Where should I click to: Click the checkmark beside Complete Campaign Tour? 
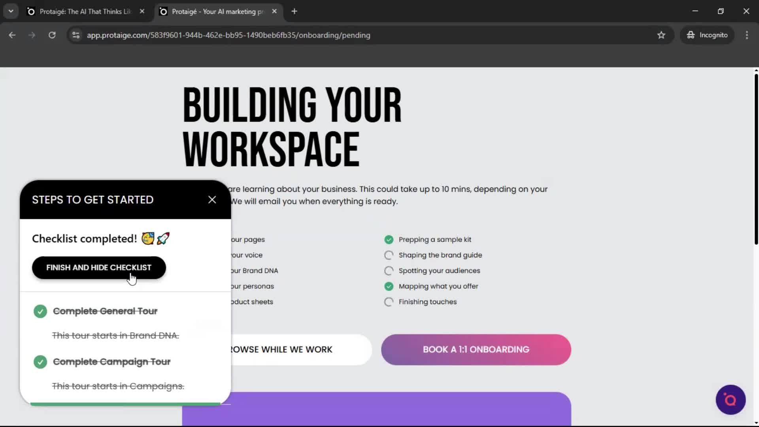pos(40,362)
